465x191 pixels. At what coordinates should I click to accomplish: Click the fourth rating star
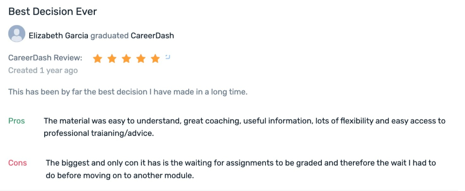(141, 58)
